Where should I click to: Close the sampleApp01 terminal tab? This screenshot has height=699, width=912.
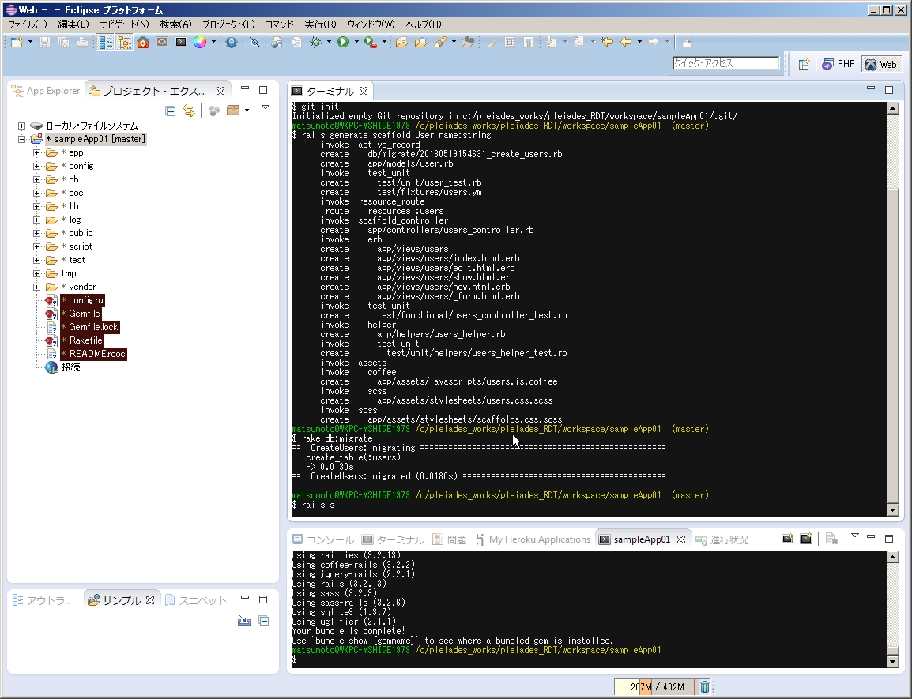(x=681, y=539)
